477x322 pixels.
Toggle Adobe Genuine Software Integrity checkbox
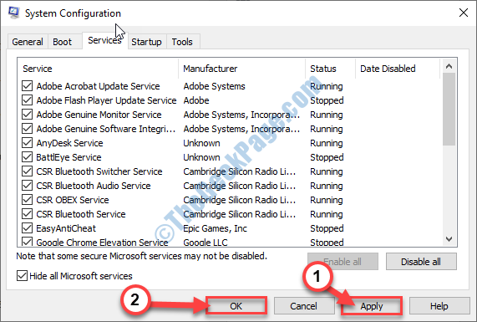[27, 129]
